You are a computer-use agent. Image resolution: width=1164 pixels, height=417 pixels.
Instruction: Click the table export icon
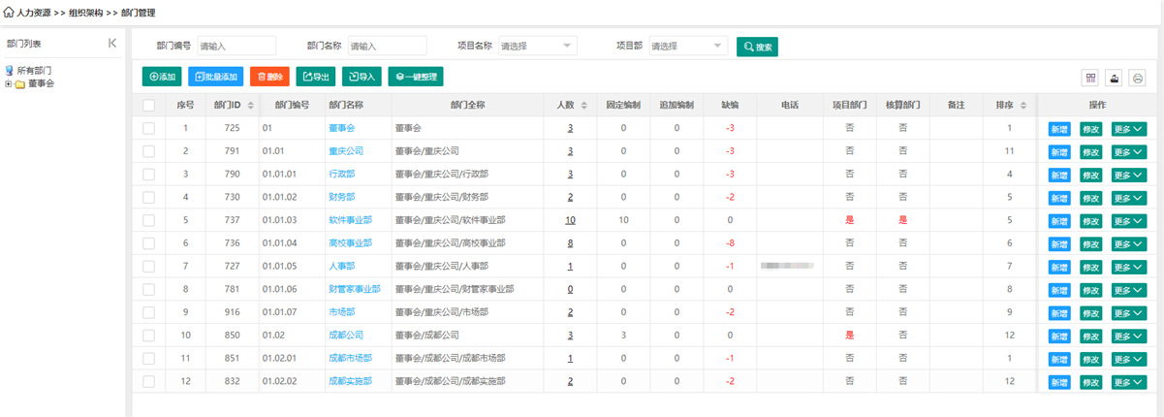1115,77
